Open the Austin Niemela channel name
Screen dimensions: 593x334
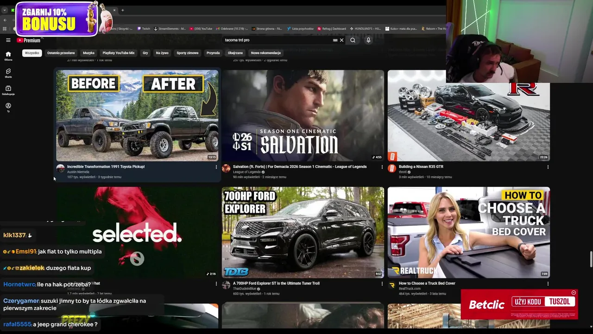point(78,172)
